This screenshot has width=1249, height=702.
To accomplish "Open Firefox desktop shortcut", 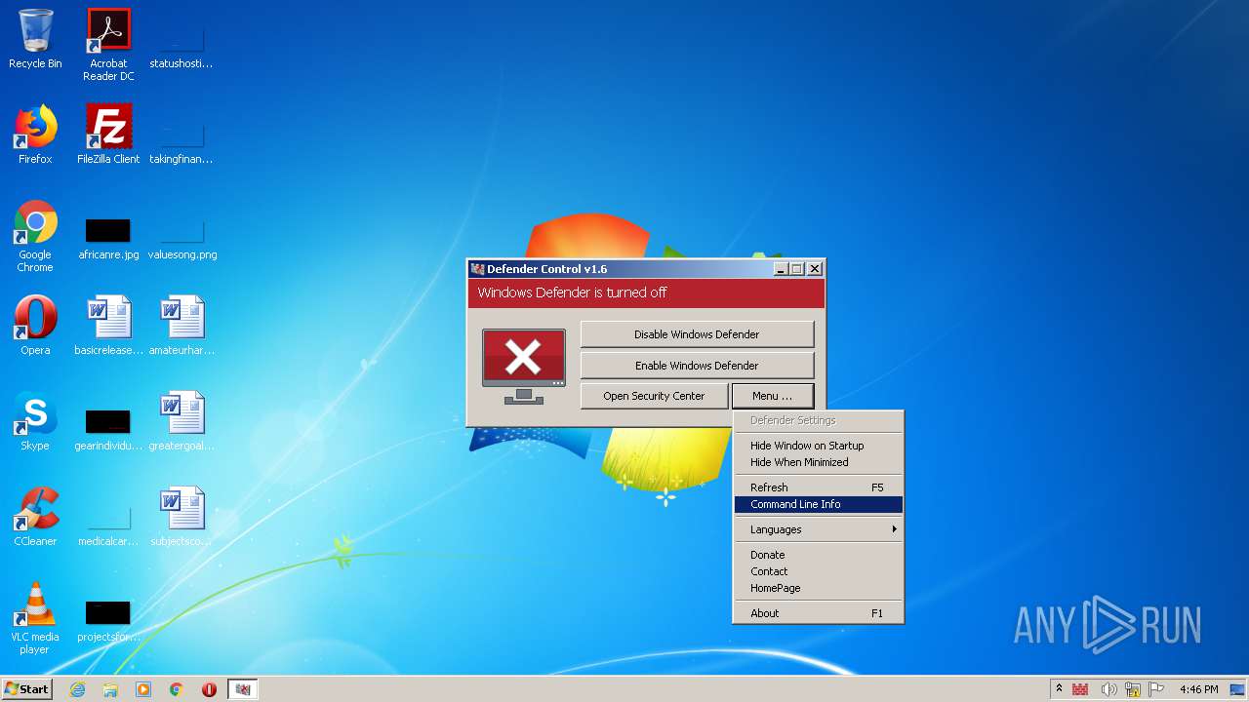I will (35, 135).
